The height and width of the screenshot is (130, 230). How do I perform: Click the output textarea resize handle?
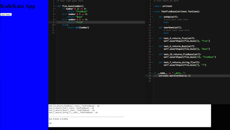click(210, 126)
